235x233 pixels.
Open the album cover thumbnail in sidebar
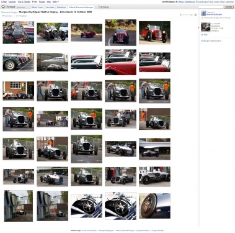coord(206,27)
